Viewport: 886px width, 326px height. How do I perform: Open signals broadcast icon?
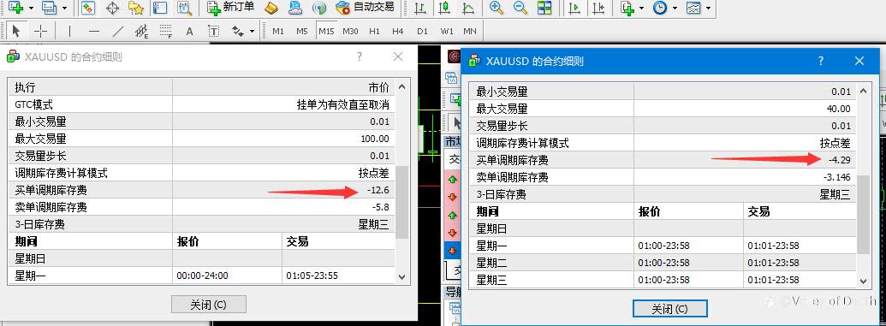pyautogui.click(x=319, y=8)
